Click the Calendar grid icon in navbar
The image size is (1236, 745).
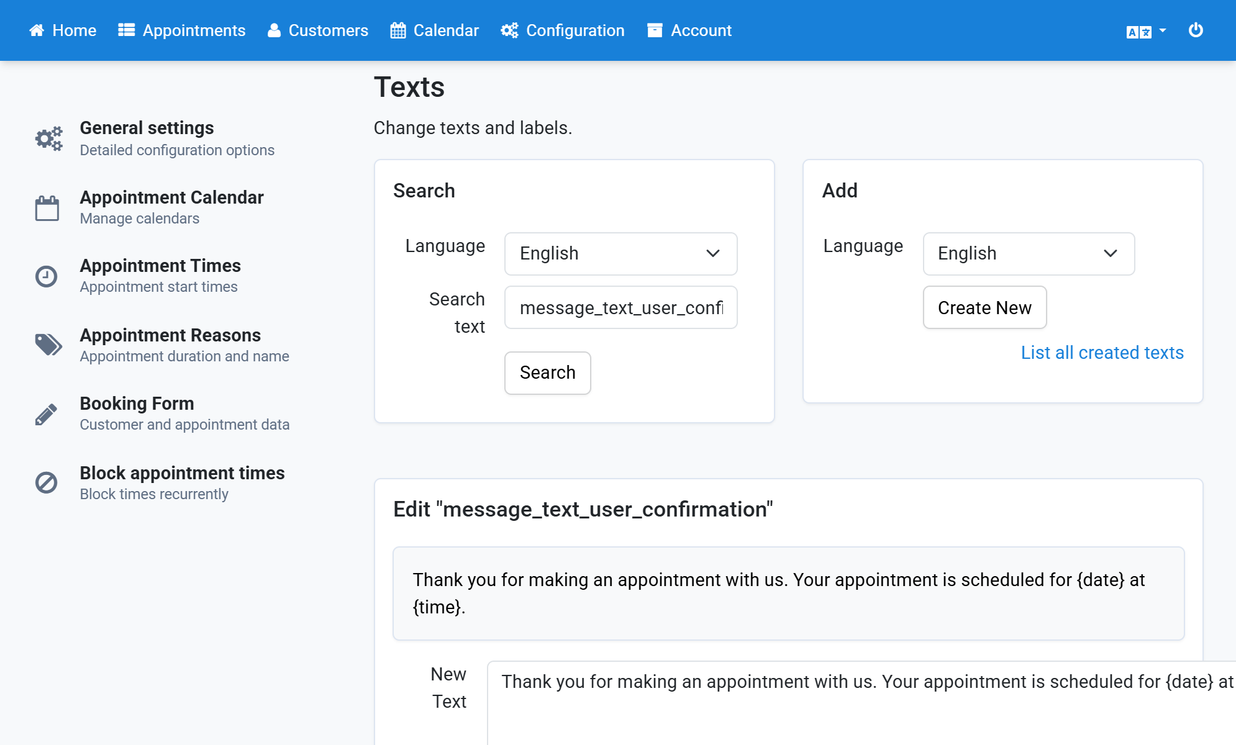(x=398, y=30)
